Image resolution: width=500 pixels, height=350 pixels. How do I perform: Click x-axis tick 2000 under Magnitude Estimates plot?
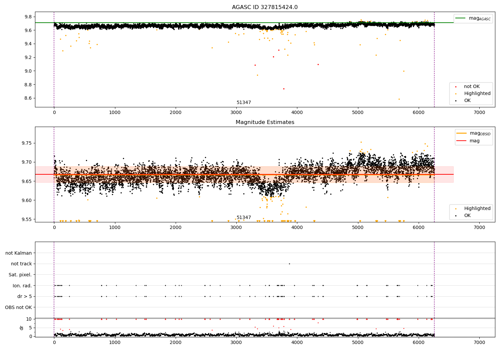(175, 228)
